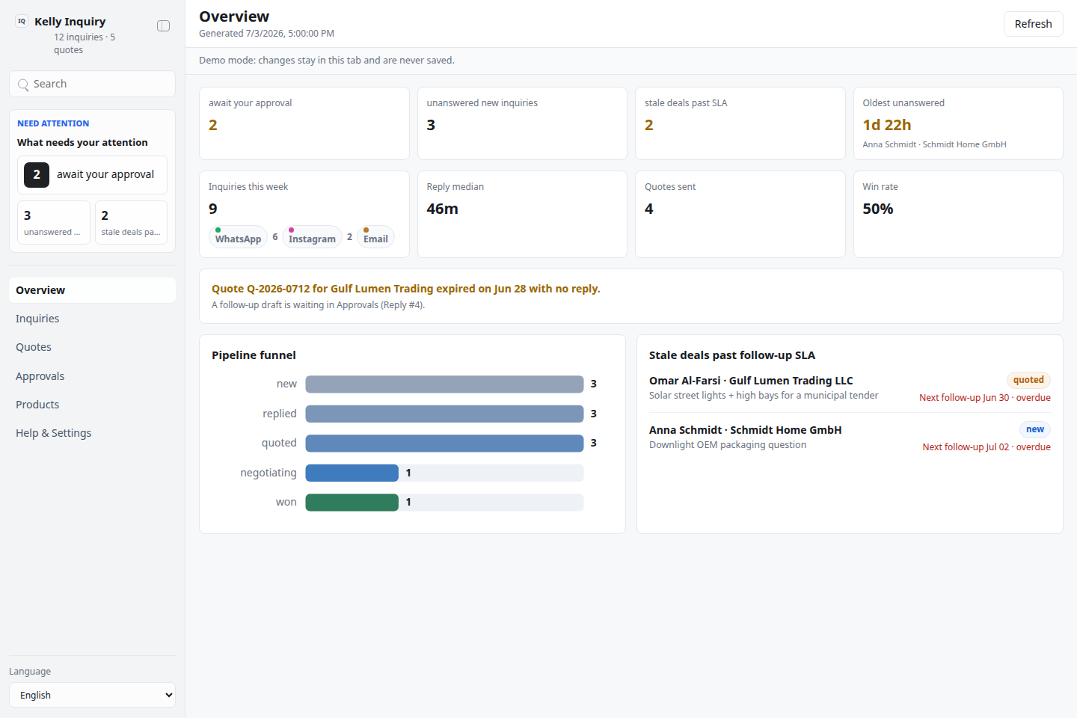Click the Refresh button

1033,24
